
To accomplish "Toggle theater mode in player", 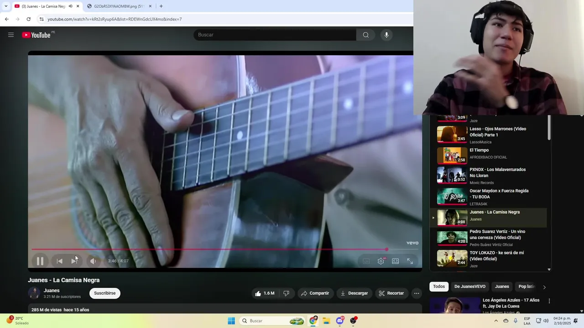I will [396, 261].
